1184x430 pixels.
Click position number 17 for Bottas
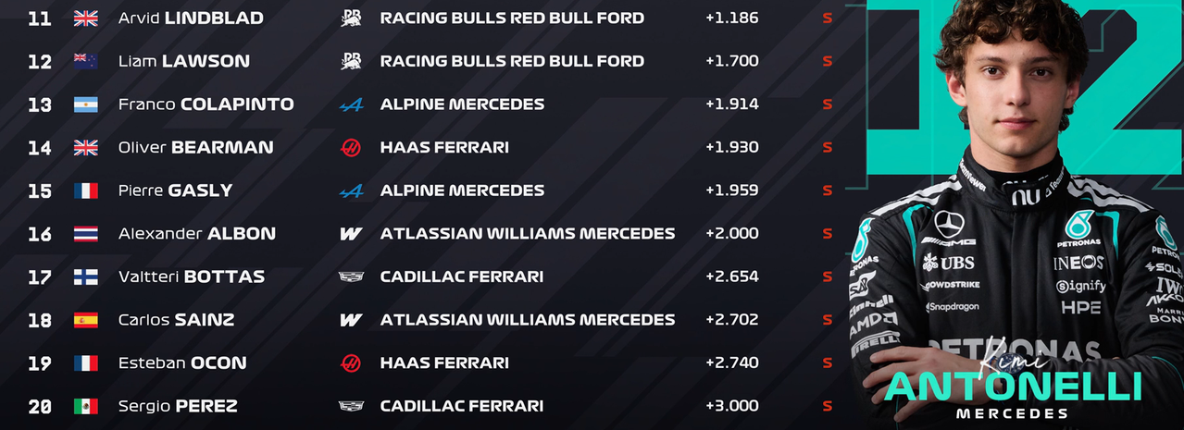click(x=40, y=276)
